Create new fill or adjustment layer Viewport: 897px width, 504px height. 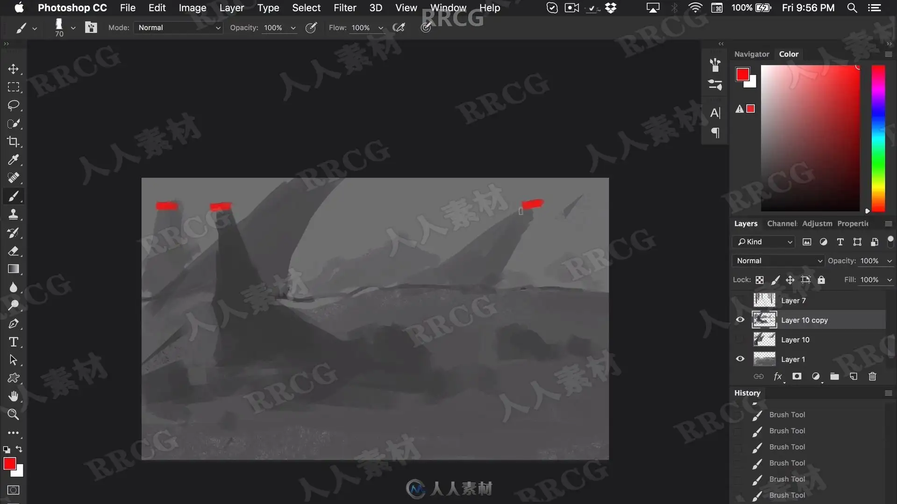pos(816,376)
